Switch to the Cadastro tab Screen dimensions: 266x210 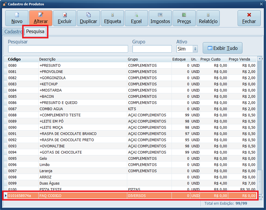(13, 32)
